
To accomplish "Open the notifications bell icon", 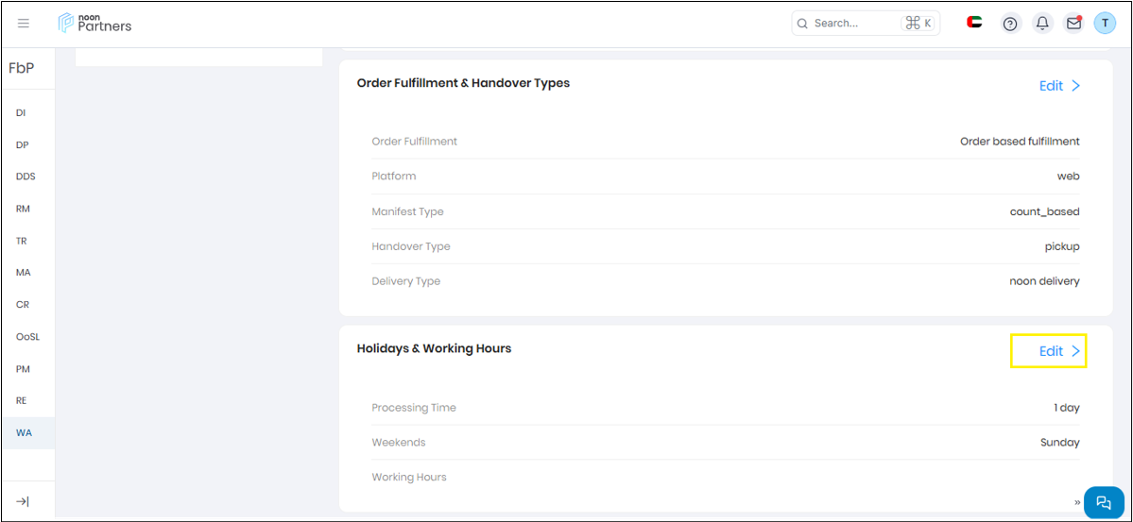I will point(1042,24).
